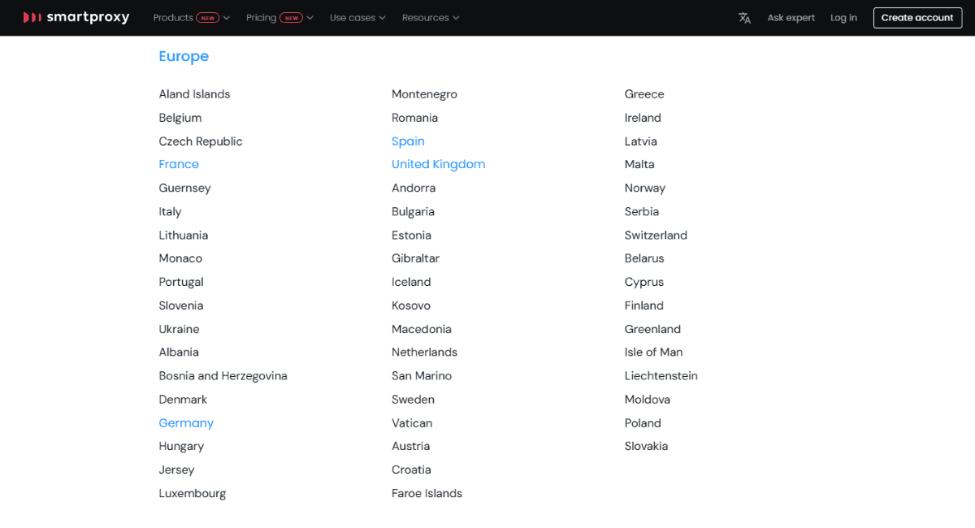Open the Products dropdown menu
This screenshot has height=528, width=975.
[191, 18]
